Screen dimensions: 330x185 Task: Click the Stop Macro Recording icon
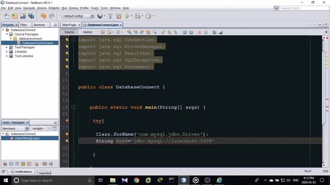coord(206,32)
